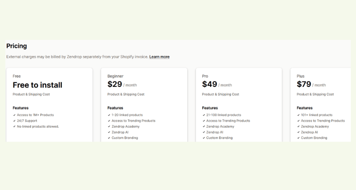Open the Learn more link
The image size is (356, 190).
159,57
